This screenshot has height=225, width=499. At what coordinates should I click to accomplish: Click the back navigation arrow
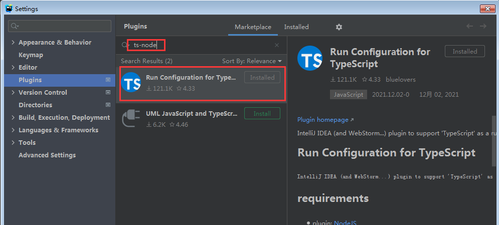469,26
